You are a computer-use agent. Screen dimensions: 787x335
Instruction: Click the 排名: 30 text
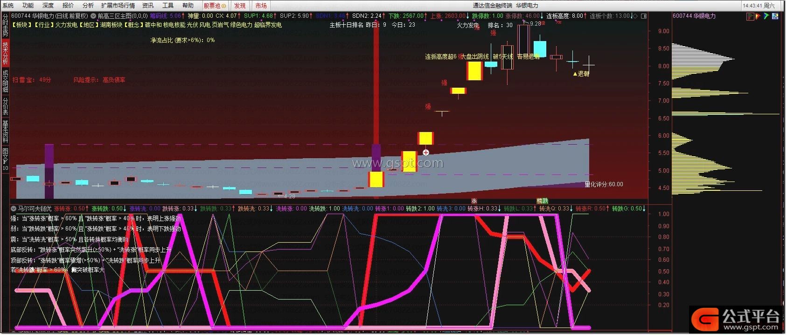click(x=500, y=25)
